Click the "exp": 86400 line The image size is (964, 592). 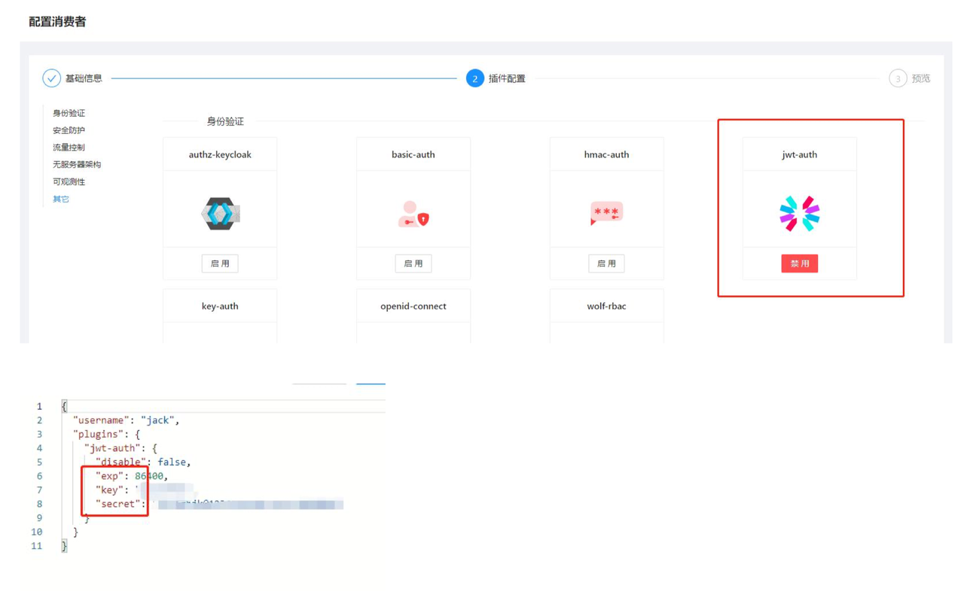pyautogui.click(x=132, y=476)
